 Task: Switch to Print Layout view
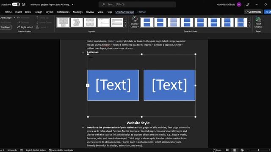[235, 150]
